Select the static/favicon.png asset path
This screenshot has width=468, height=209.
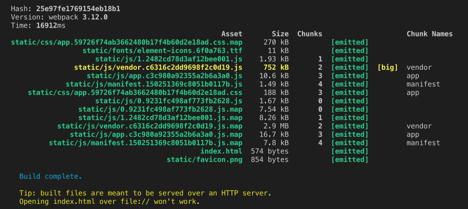(x=205, y=160)
